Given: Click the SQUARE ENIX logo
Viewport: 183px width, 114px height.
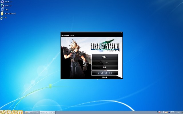Looking at the screenshot, I should [x=68, y=35].
